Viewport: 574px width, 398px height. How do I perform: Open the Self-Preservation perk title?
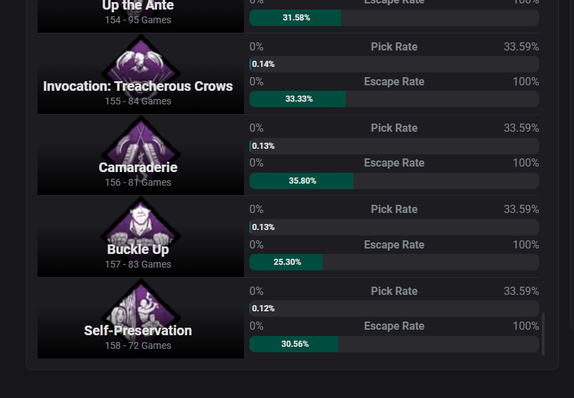click(x=137, y=330)
